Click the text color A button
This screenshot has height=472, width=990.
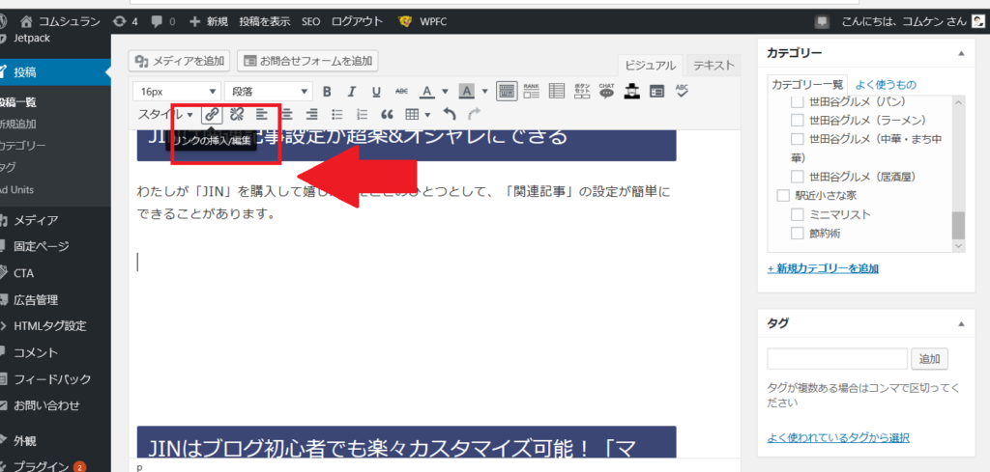(426, 92)
